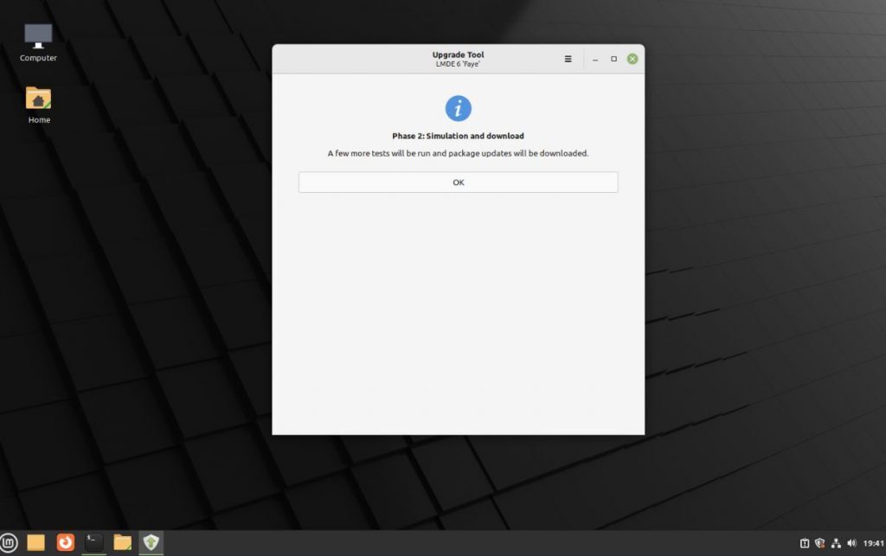Open the terminal from the taskbar
The height and width of the screenshot is (556, 886).
[93, 542]
